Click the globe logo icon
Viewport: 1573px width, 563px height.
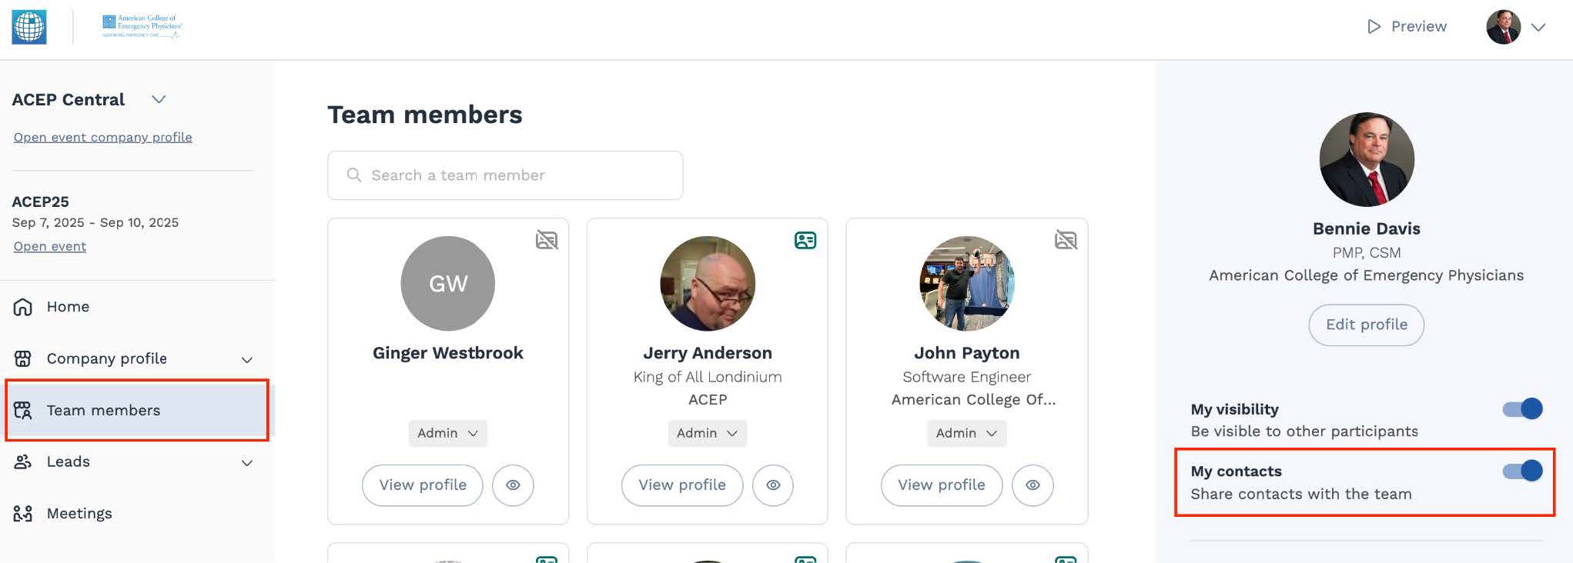(29, 27)
